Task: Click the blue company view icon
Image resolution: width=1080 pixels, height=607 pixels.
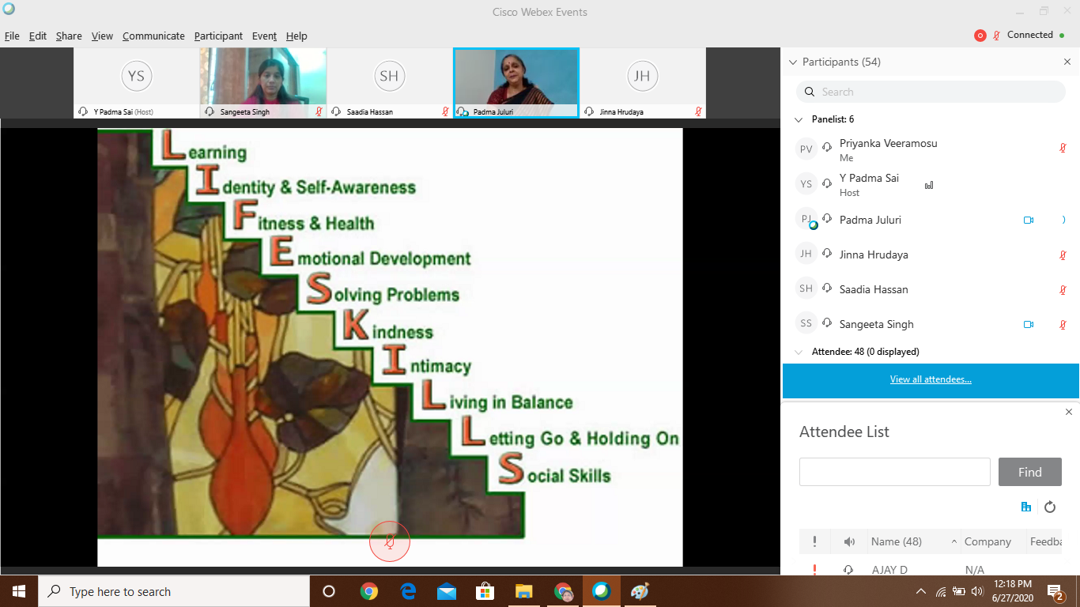Action: pos(1026,507)
